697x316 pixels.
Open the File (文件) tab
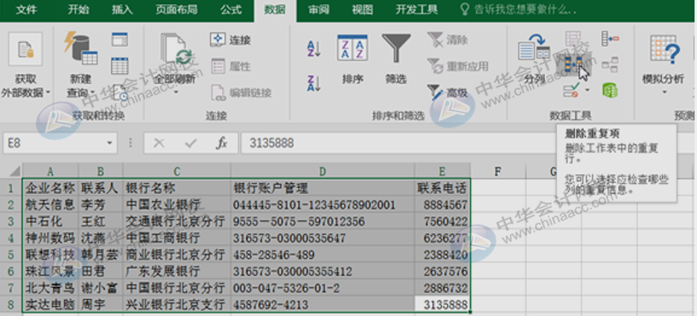pos(26,9)
